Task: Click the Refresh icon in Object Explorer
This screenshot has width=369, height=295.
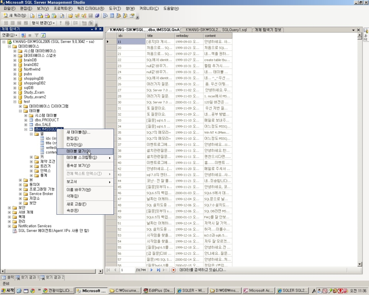Action: click(43, 35)
